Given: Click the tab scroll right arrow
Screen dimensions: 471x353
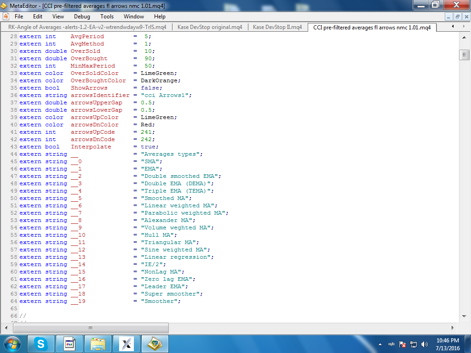Looking at the screenshot, I should 464,26.
